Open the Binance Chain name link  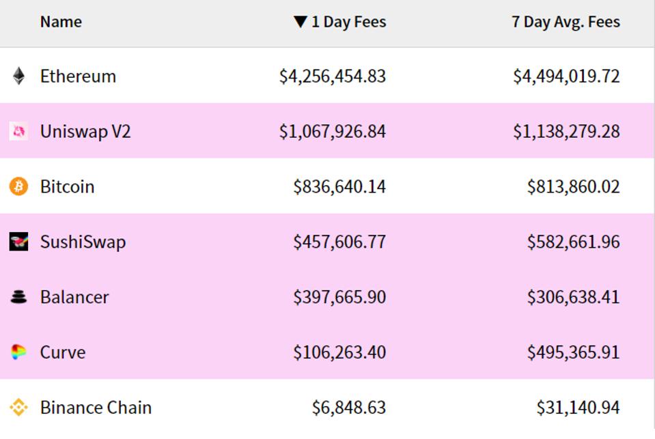pos(96,408)
